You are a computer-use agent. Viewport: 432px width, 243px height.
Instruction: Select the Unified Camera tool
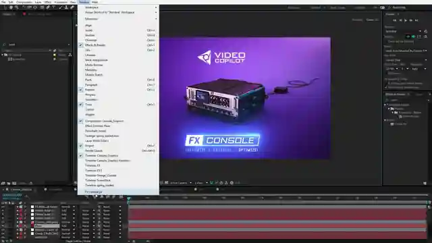click(30, 7)
